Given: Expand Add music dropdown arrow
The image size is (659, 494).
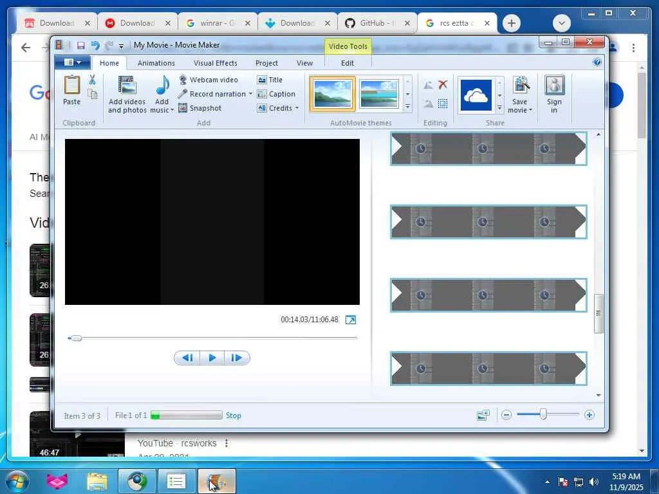Looking at the screenshot, I should 172,110.
